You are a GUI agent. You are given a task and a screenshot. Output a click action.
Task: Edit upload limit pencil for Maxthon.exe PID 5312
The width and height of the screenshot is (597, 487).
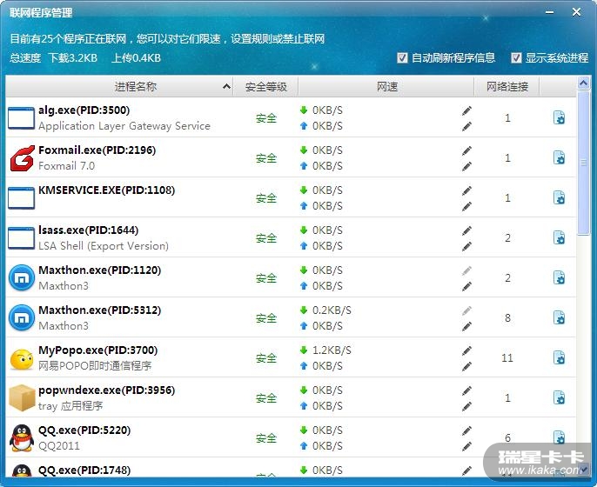pos(466,326)
